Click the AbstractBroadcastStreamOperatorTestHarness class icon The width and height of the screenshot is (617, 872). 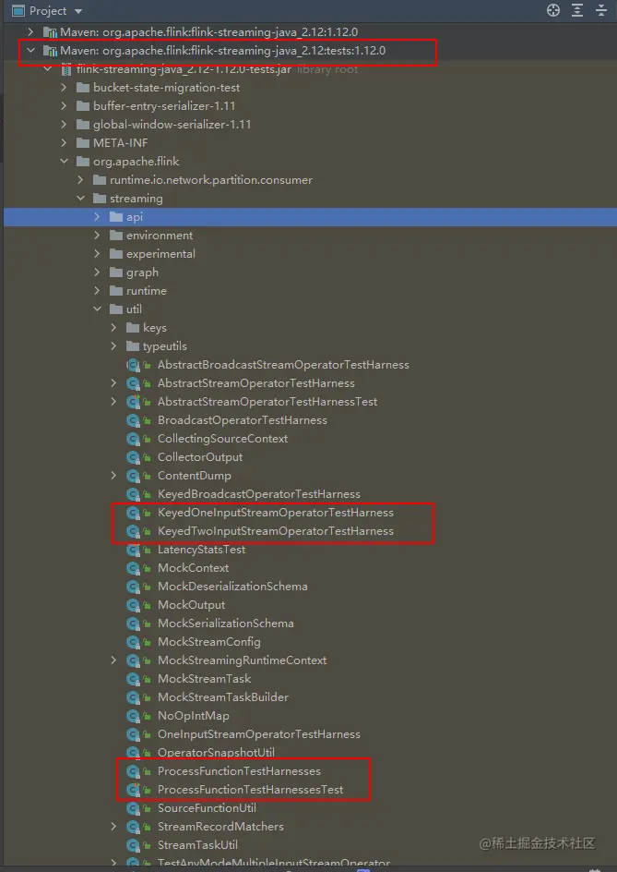click(x=133, y=365)
